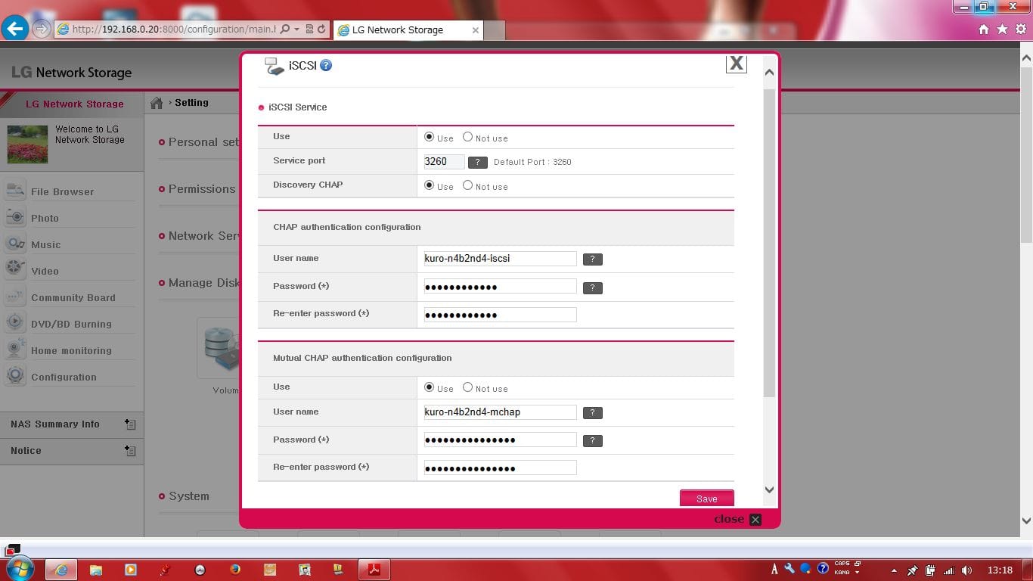
Task: Open the Video section icon
Action: click(x=15, y=270)
